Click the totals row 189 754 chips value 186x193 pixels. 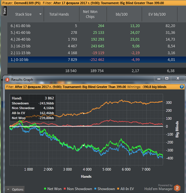[x=97, y=71]
